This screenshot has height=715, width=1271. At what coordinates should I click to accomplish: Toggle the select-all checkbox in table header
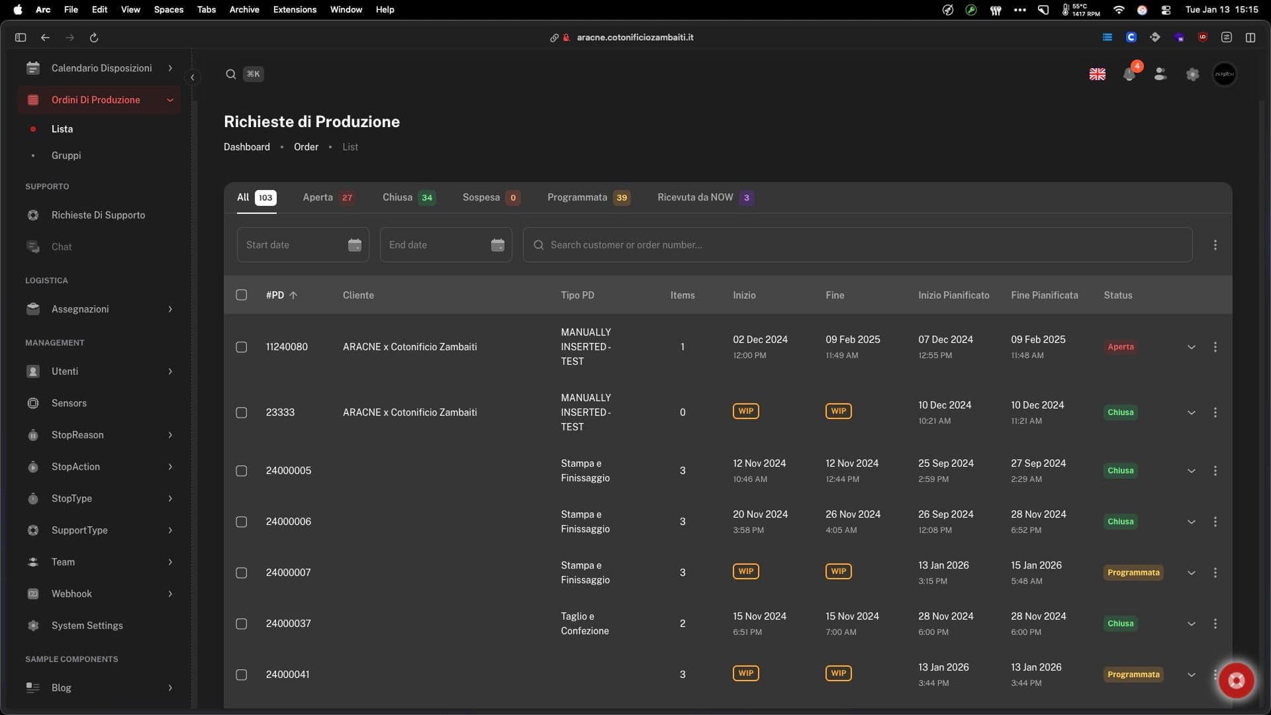242,295
